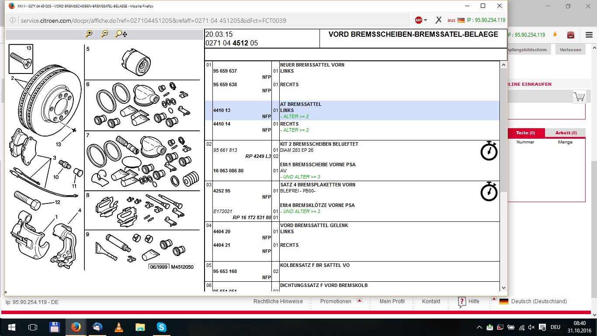Open VLC media player from taskbar
The height and width of the screenshot is (336, 597).
[x=118, y=327]
